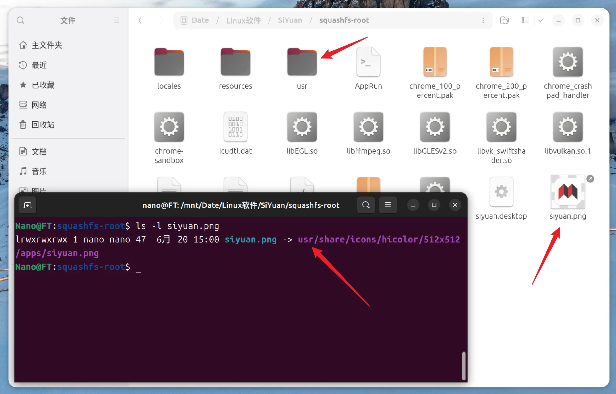Open search in terminal header
The image size is (616, 394).
click(366, 205)
